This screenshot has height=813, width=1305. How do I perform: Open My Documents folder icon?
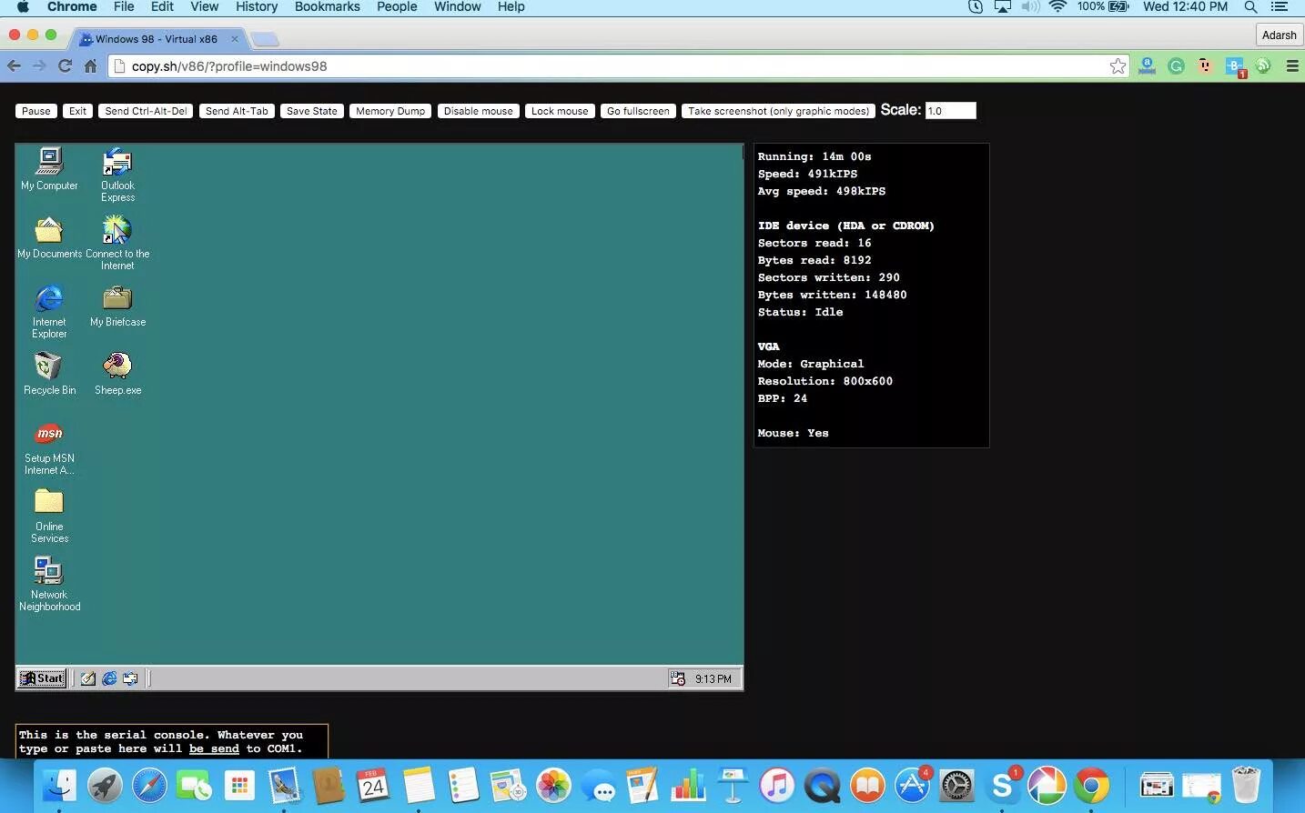[49, 238]
